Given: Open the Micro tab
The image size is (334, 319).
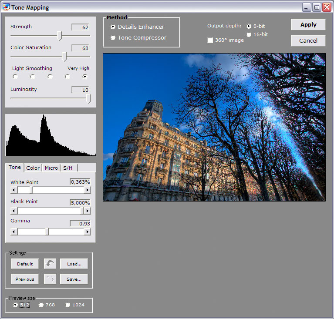Looking at the screenshot, I should 51,168.
